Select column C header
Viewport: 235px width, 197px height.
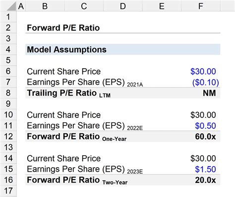point(84,6)
